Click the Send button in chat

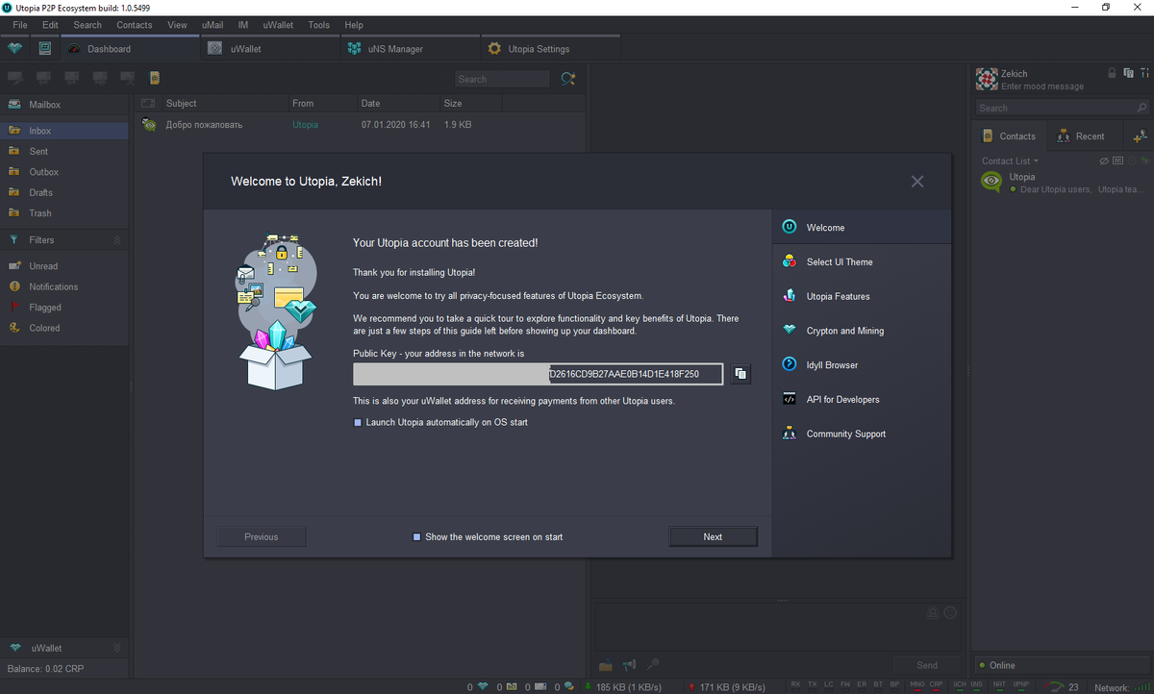pyautogui.click(x=927, y=664)
